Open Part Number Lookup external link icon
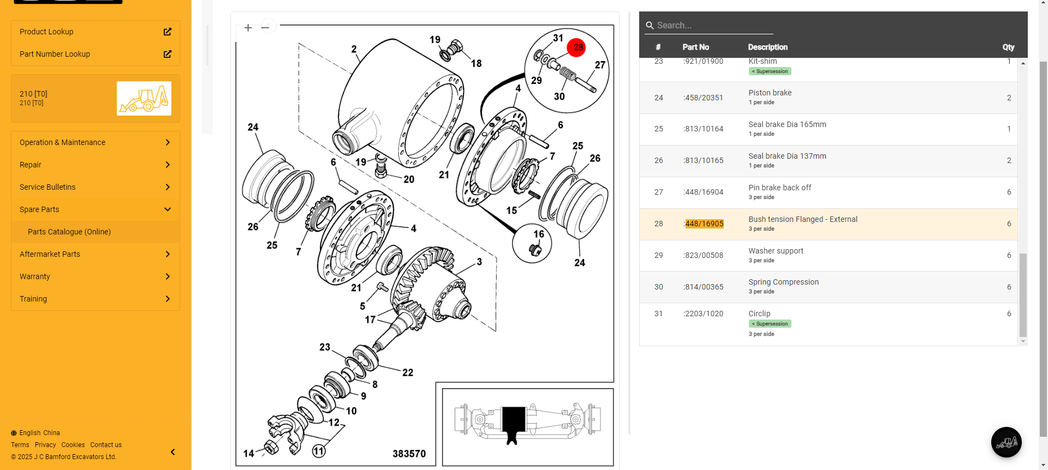The height and width of the screenshot is (470, 1048). pyautogui.click(x=168, y=54)
